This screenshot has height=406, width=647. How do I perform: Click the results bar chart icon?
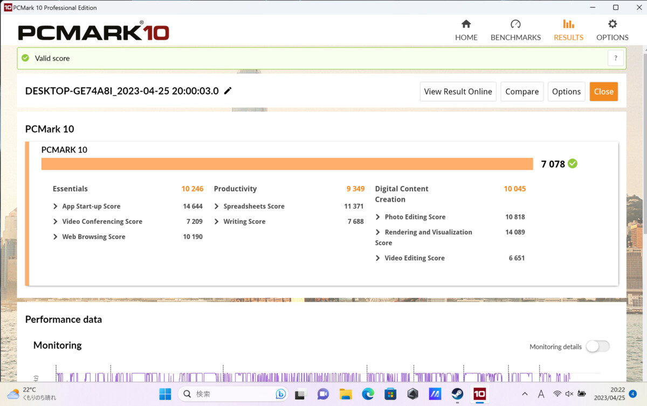click(568, 24)
